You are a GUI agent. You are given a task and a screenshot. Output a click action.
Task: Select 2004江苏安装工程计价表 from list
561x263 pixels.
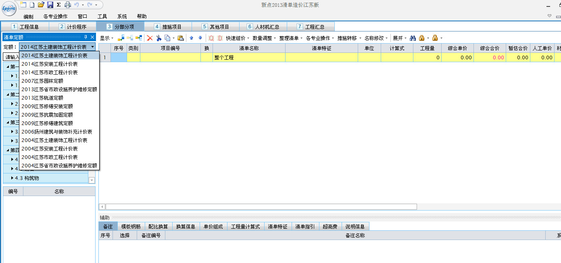59,149
